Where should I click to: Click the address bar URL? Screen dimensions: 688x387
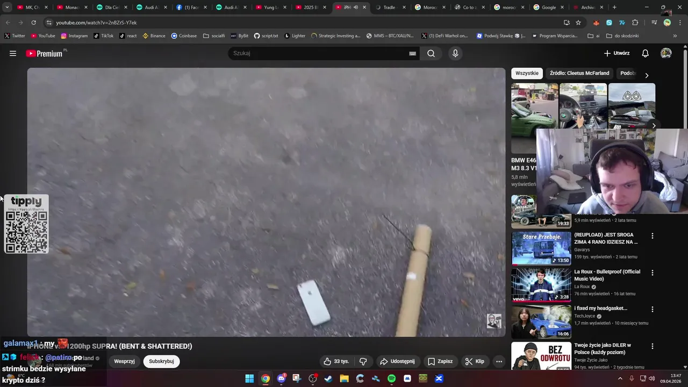pyautogui.click(x=96, y=23)
